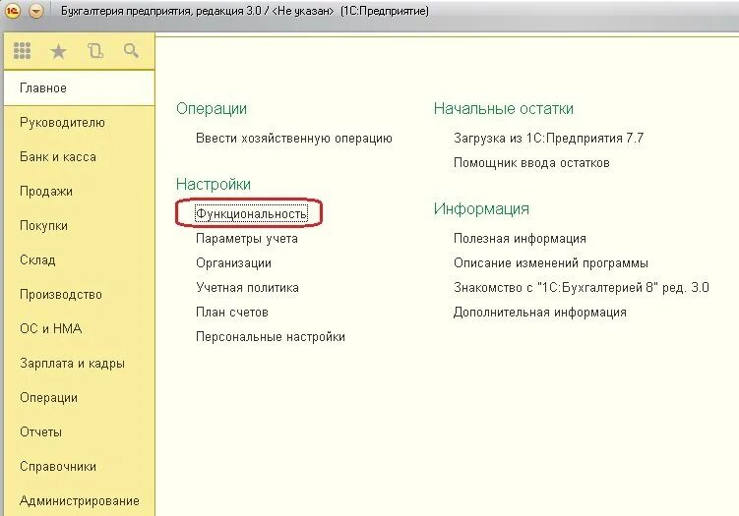739x516 pixels.
Task: Open Помощник ввода остатков link
Action: point(531,163)
